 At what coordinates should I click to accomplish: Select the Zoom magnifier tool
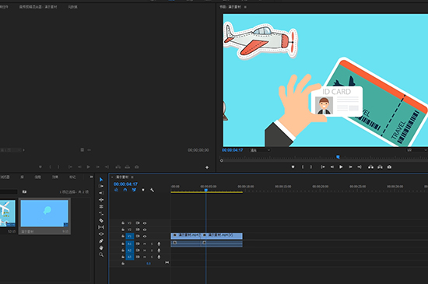(x=101, y=254)
